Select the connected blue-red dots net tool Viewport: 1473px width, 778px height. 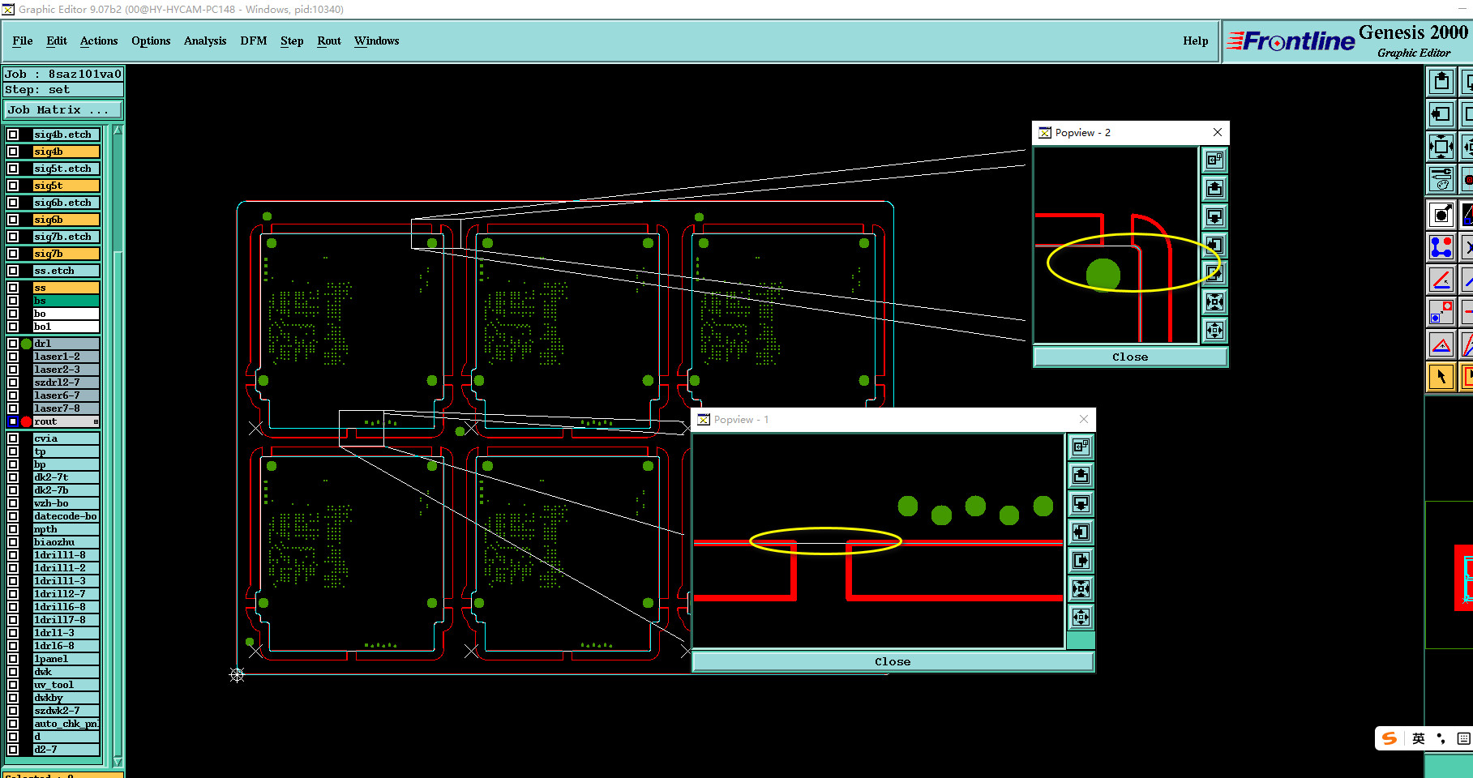(x=1441, y=247)
